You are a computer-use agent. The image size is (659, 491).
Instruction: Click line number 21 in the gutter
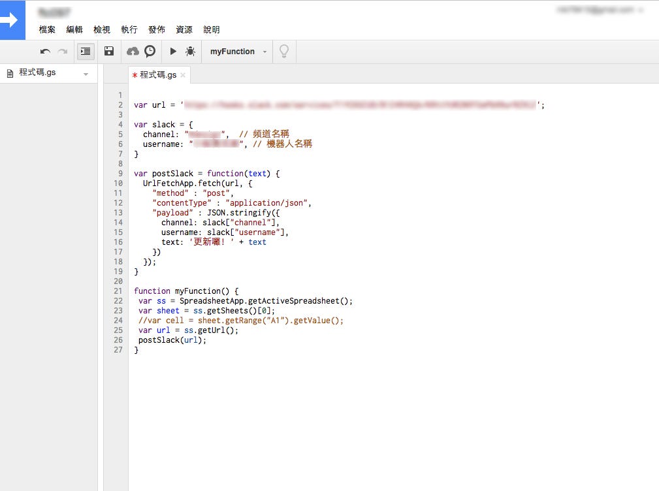point(118,291)
